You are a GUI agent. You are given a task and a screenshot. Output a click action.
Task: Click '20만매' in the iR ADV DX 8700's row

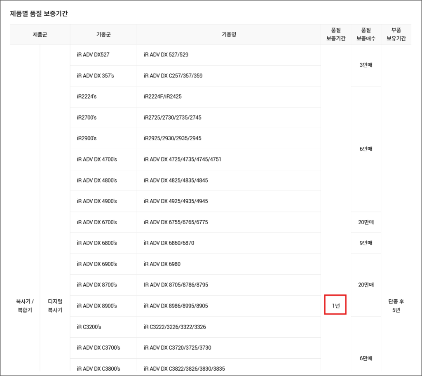click(366, 285)
